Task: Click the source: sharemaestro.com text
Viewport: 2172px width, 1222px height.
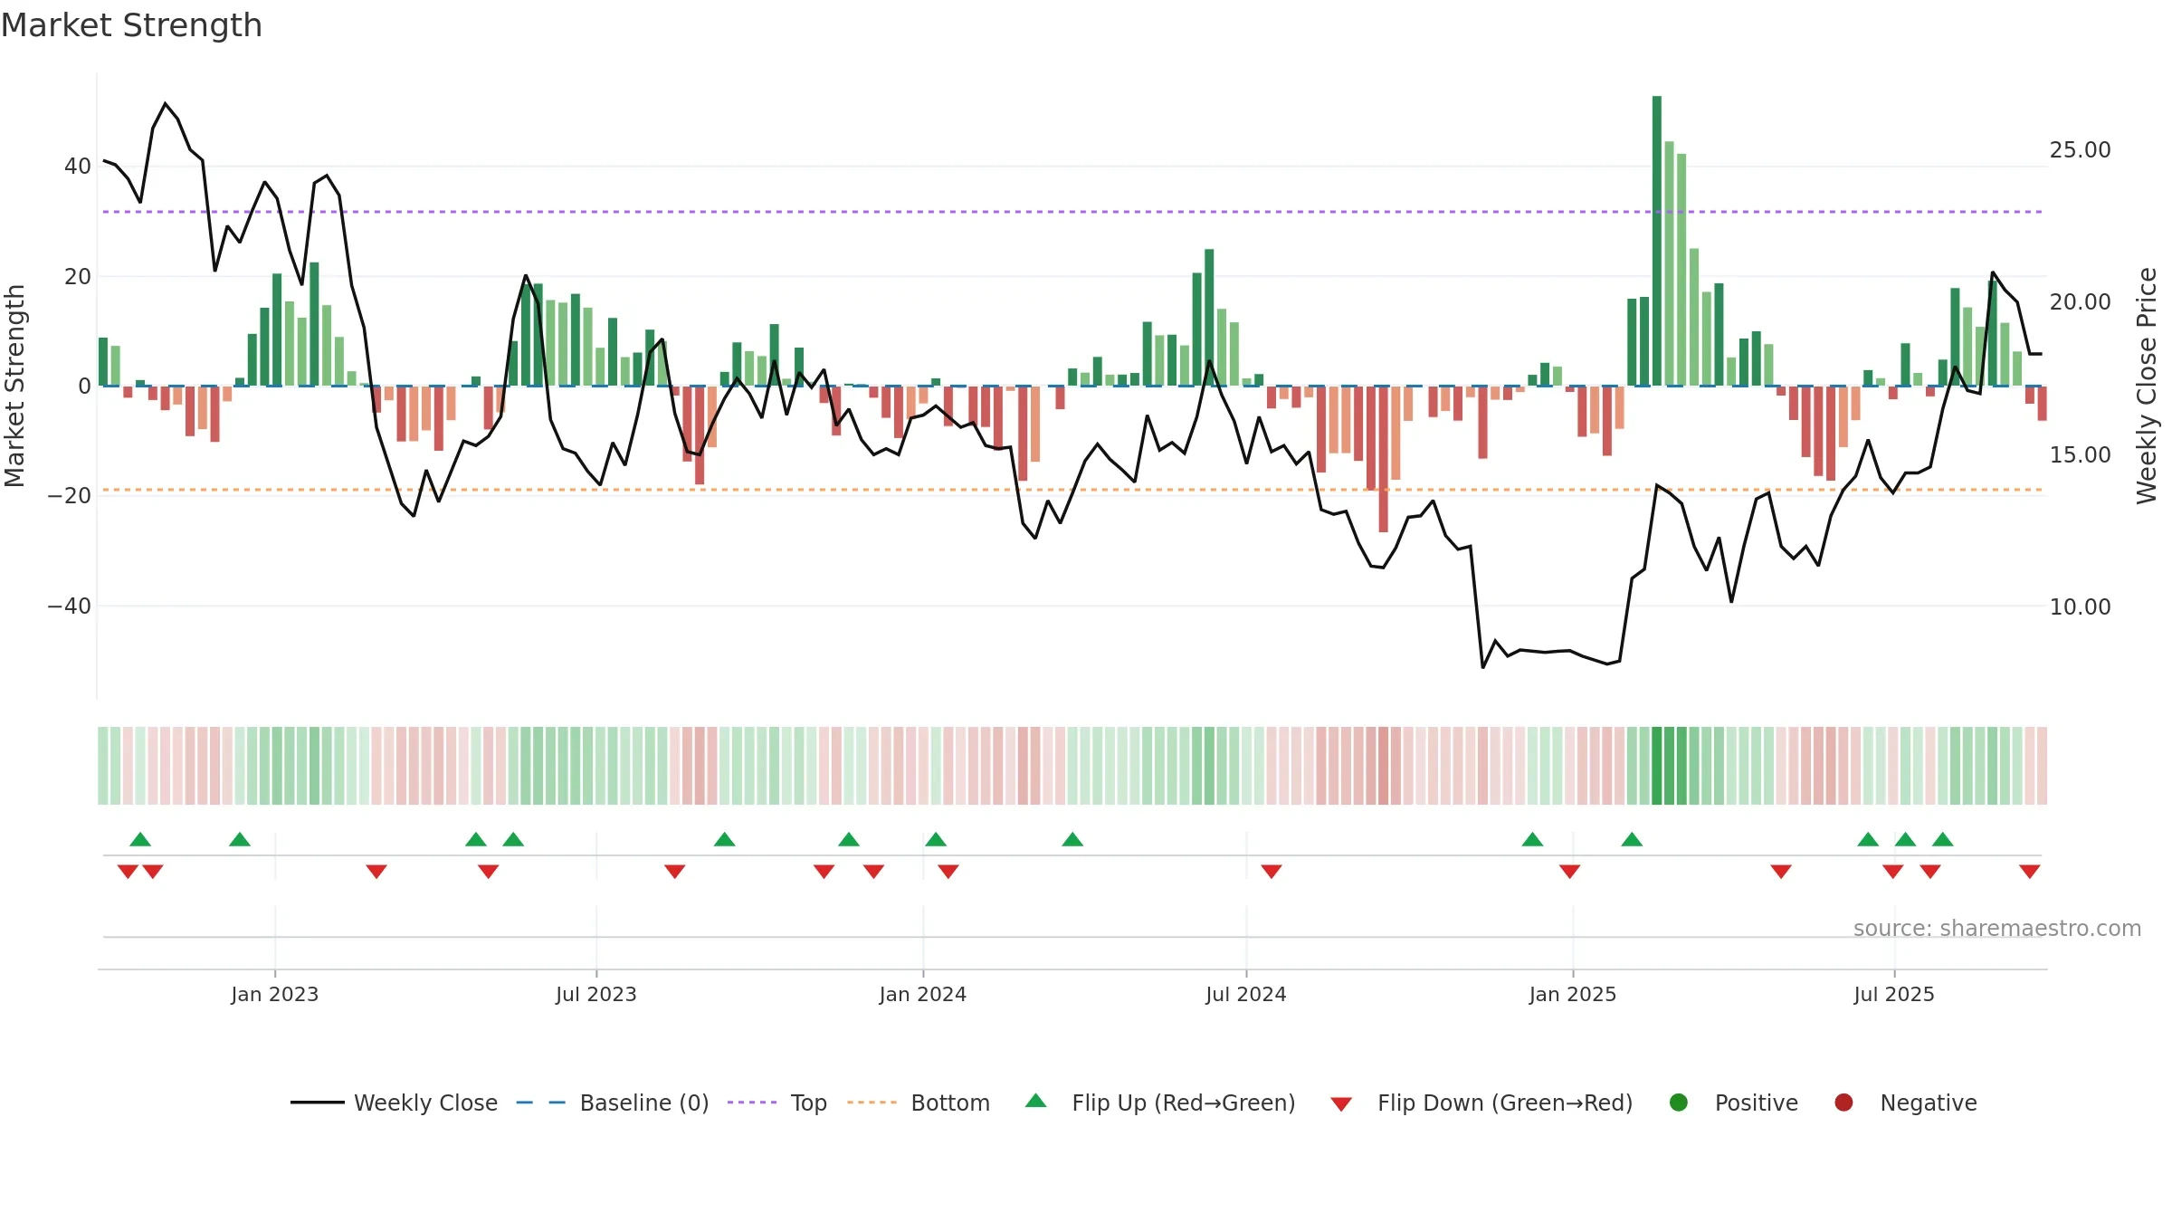Action: point(1997,928)
